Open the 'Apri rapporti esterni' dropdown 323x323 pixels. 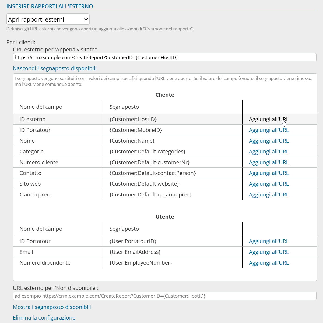(x=48, y=19)
